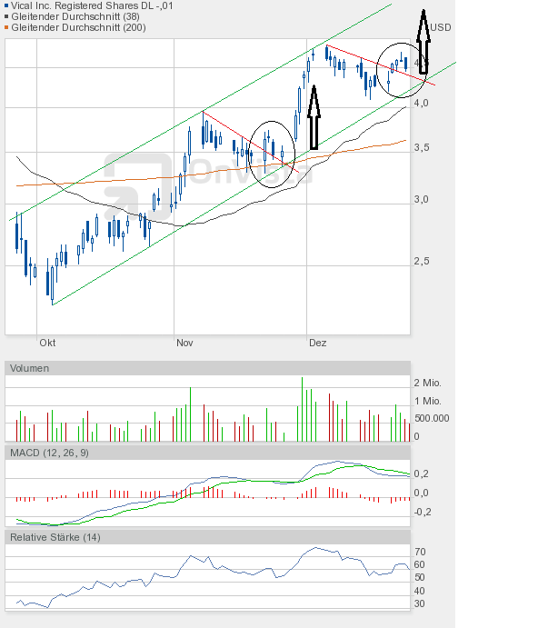The width and height of the screenshot is (558, 628).
Task: Click the upward arrow below the December peak
Action: click(x=314, y=117)
